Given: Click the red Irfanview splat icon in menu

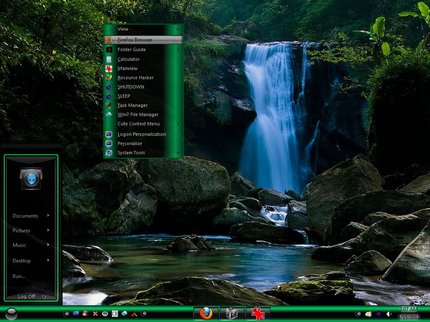Looking at the screenshot, I should (x=109, y=68).
